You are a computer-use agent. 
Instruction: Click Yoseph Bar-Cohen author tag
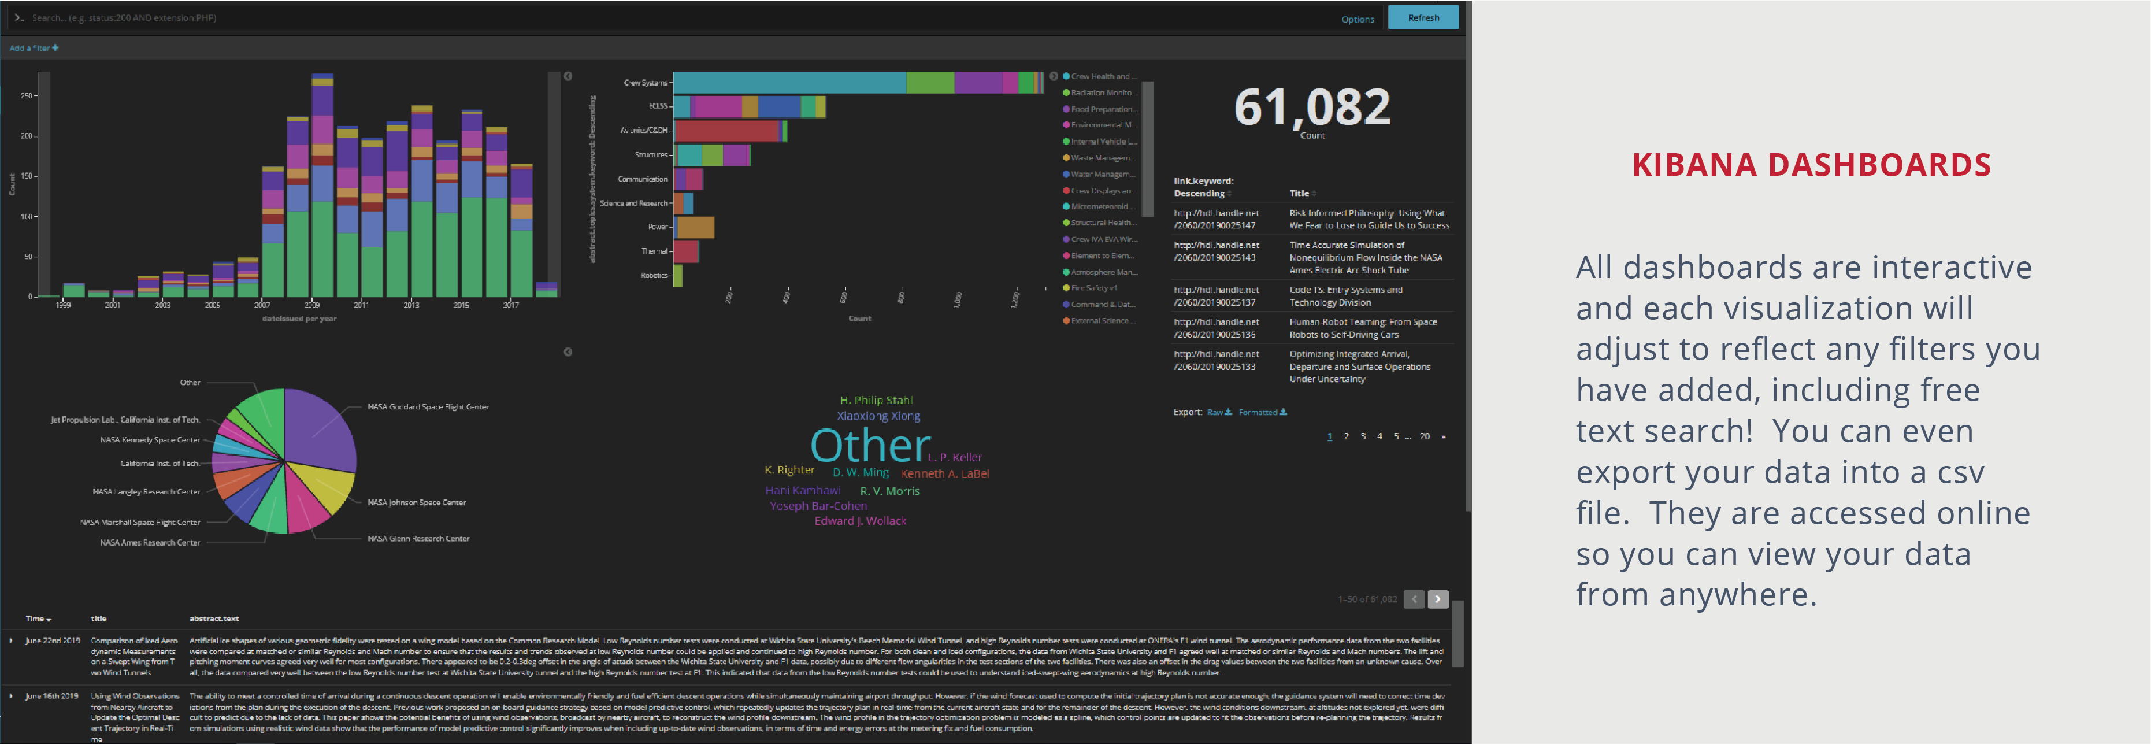(x=818, y=506)
